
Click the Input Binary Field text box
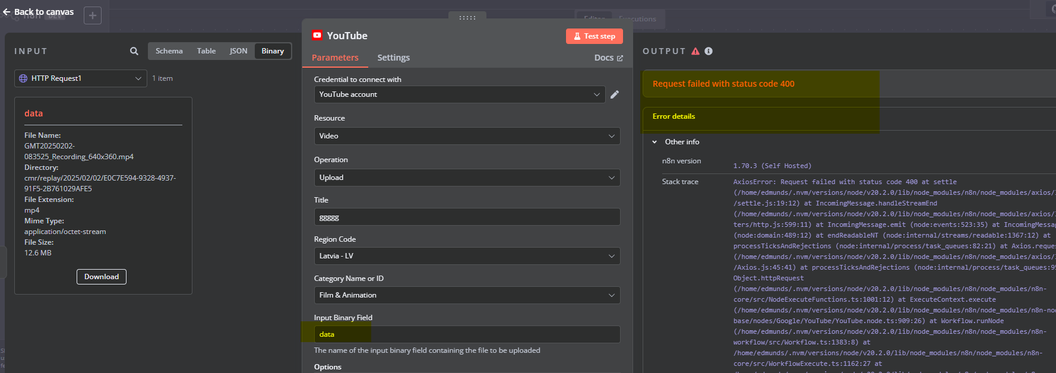pyautogui.click(x=467, y=334)
